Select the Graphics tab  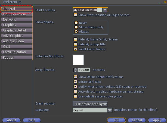coord(17,25)
